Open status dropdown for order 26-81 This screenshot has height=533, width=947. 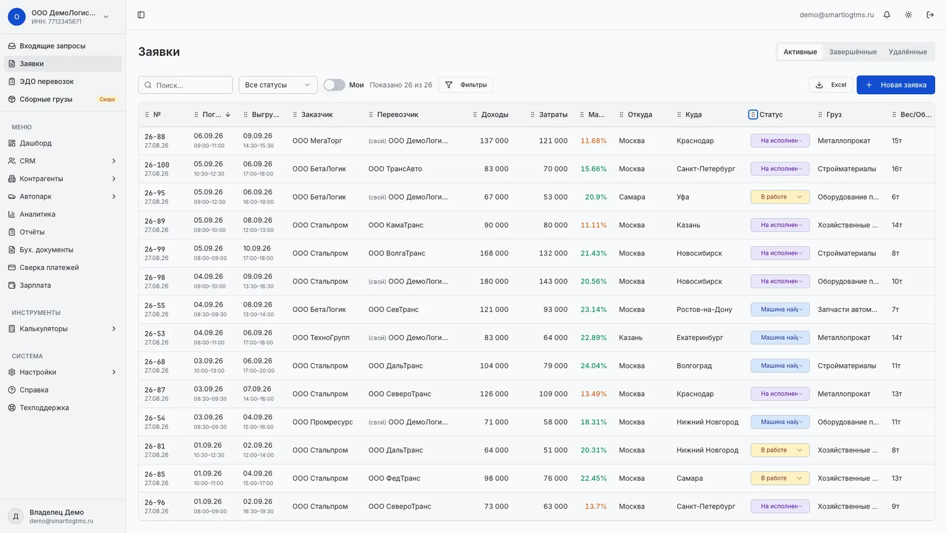tap(780, 450)
